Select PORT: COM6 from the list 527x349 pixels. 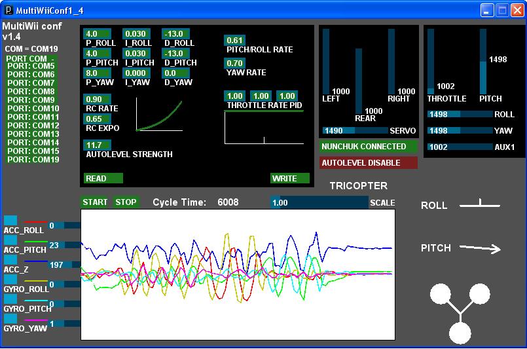pyautogui.click(x=31, y=74)
